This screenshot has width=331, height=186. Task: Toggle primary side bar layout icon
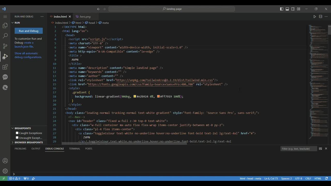tap(282, 9)
